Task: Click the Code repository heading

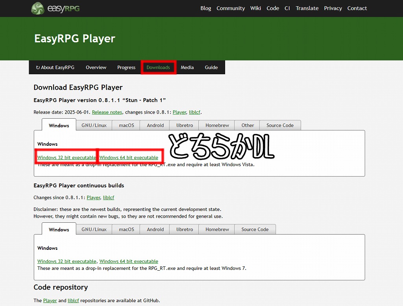Action: pos(61,287)
